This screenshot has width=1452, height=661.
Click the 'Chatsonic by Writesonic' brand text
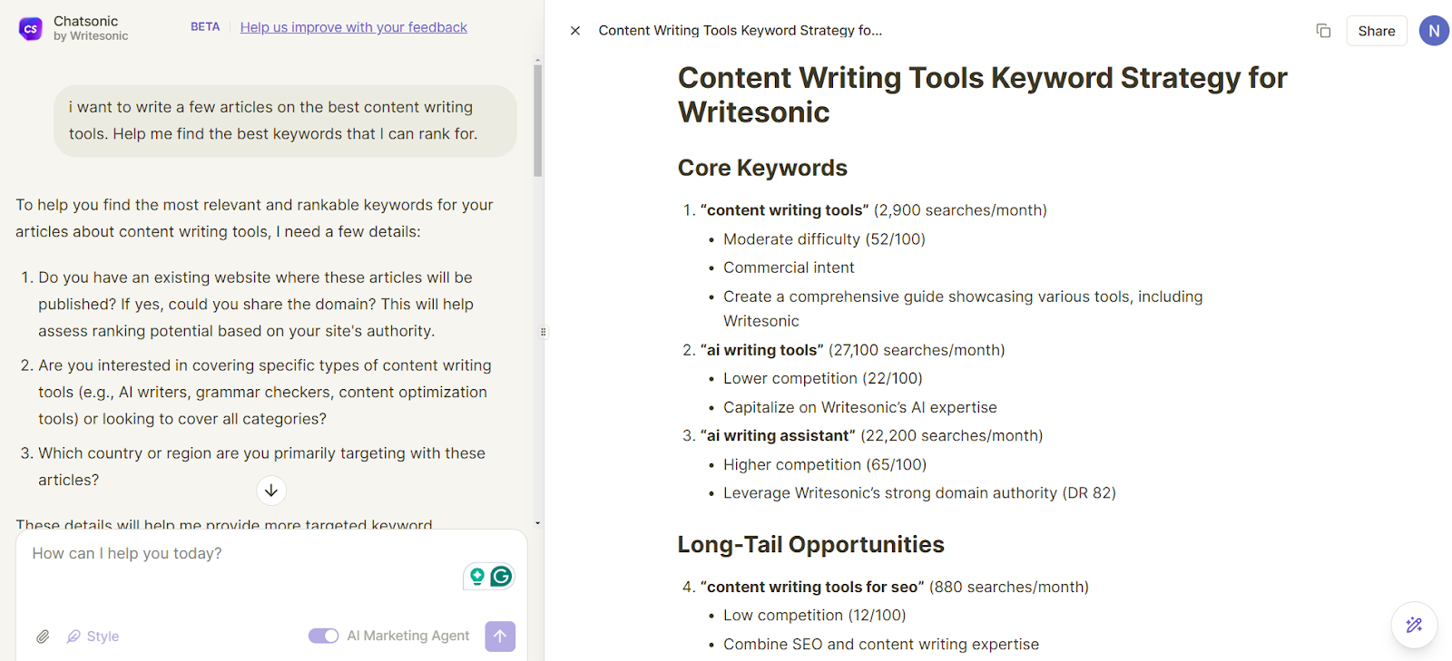[91, 28]
